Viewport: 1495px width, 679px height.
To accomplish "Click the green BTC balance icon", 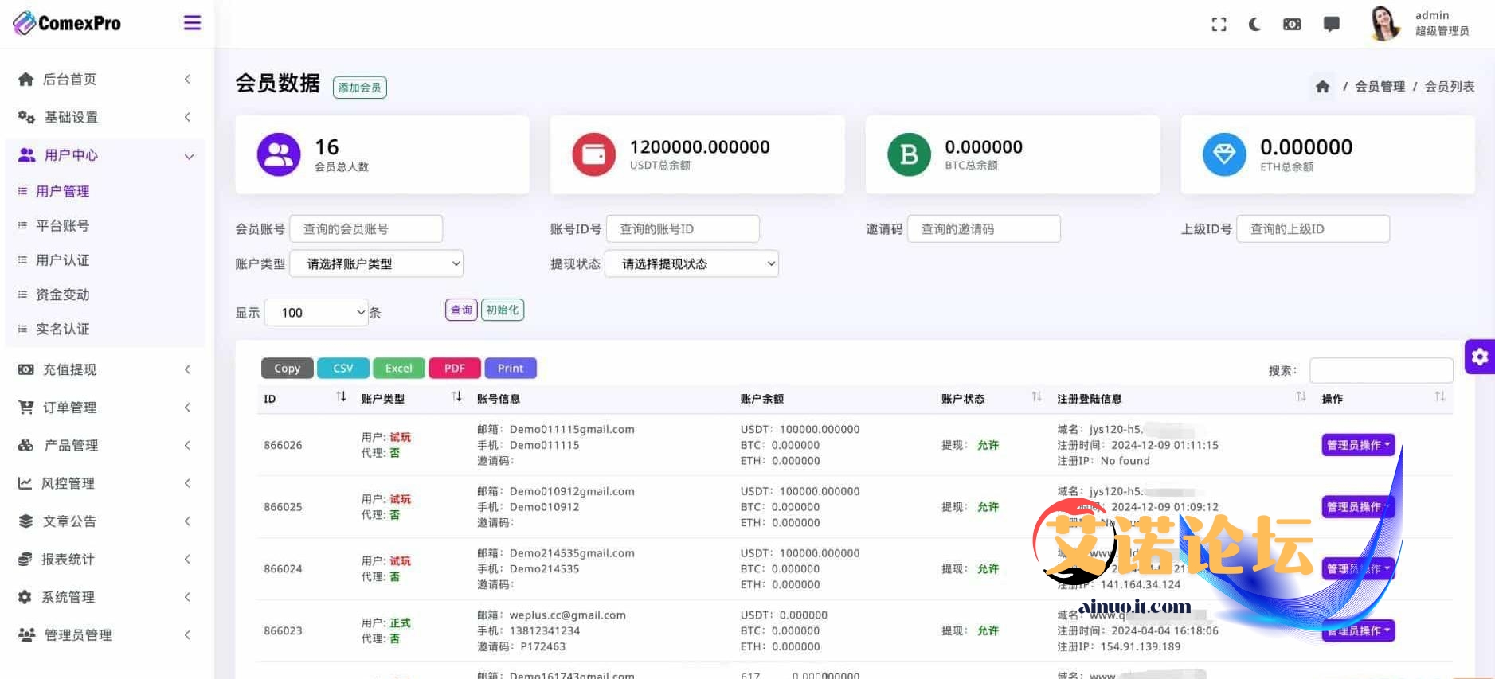I will tap(909, 154).
